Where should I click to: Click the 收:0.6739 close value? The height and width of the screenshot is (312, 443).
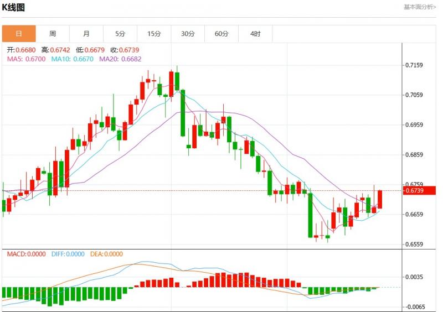125,50
